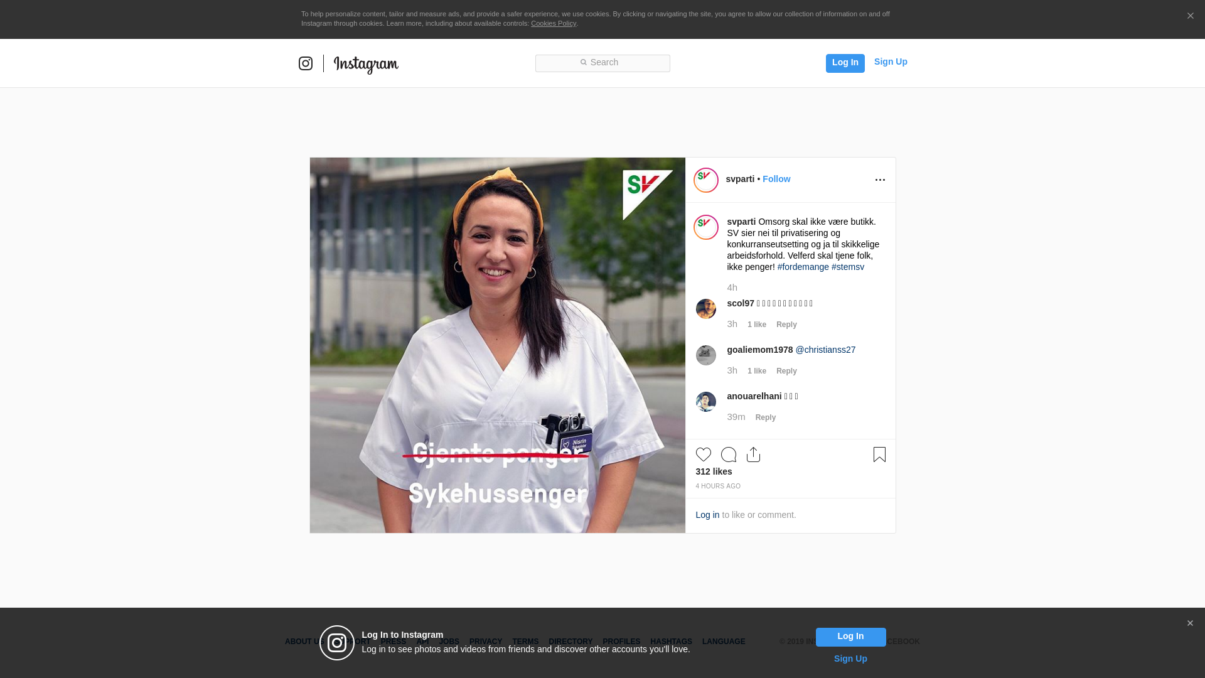Click Sign Up in bottom banner

pos(850,659)
